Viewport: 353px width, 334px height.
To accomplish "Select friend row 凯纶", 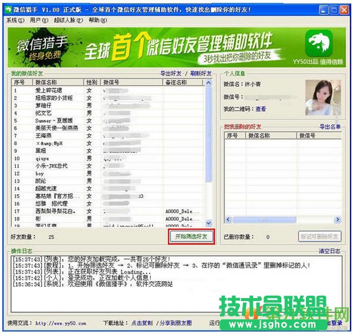I will (x=108, y=181).
